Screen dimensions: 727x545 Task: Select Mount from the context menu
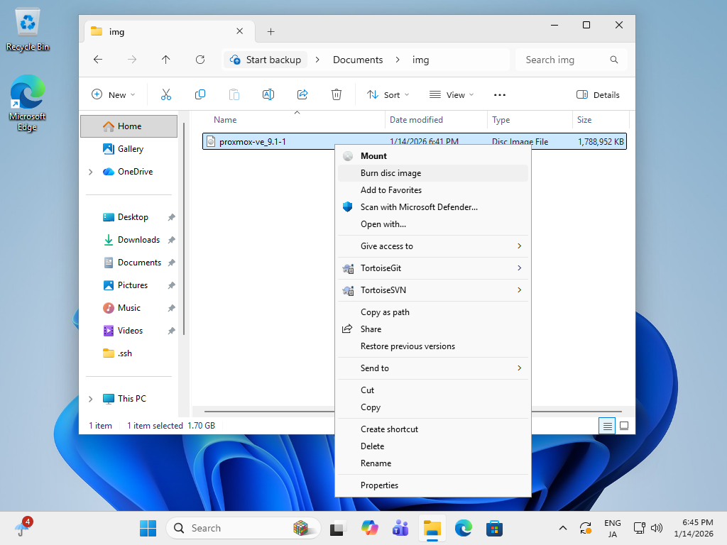(x=373, y=156)
